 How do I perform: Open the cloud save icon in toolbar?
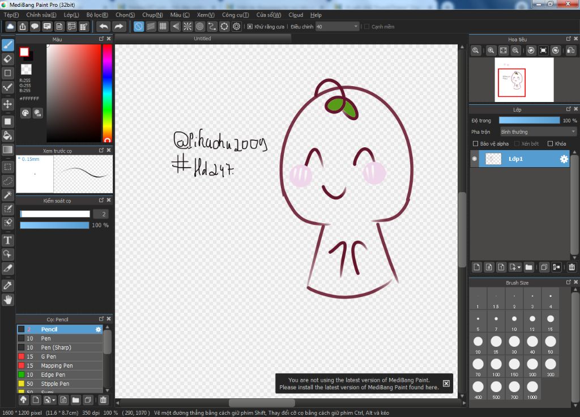[10, 26]
